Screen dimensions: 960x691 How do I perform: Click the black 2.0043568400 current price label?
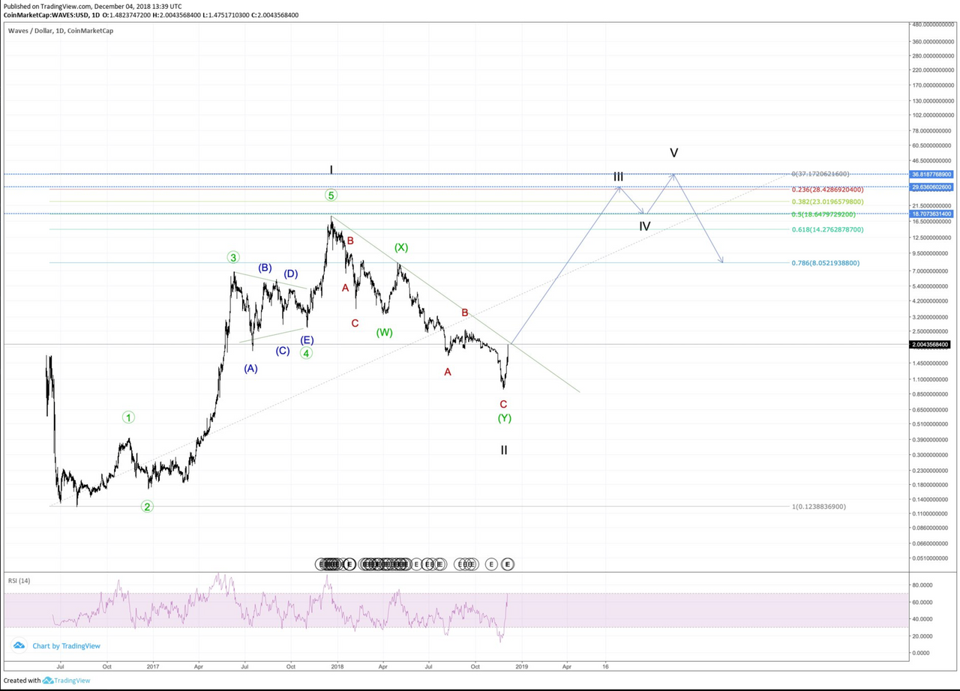[x=931, y=344]
